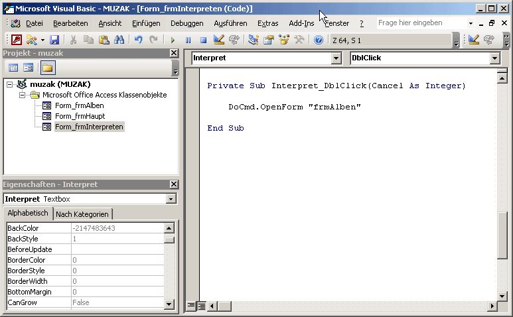Open the ? help menu

[x=362, y=23]
